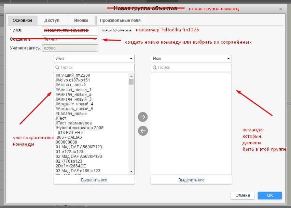Click search icon in right list search field
291x208 pixels.
click(x=155, y=68)
